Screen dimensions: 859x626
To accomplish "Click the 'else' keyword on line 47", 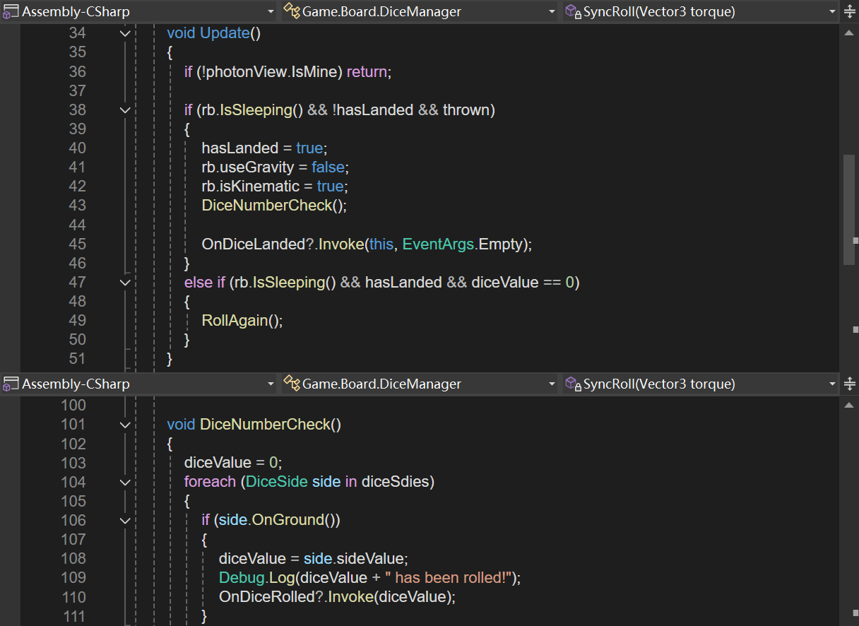I will click(197, 282).
